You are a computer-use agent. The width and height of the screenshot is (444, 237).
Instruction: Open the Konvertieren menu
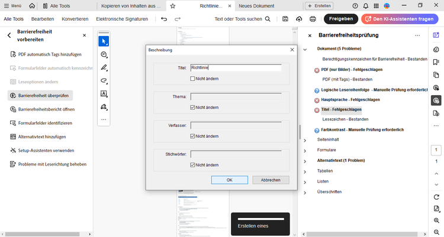[75, 19]
